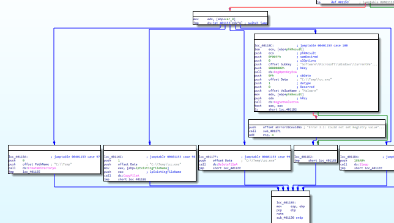
Task: Click the title bar of the case 100 node
Action: tap(316, 37)
